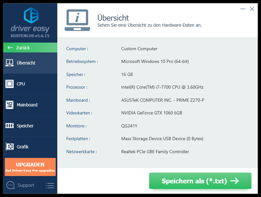Click the 'Festplatten :' label

[78, 139]
